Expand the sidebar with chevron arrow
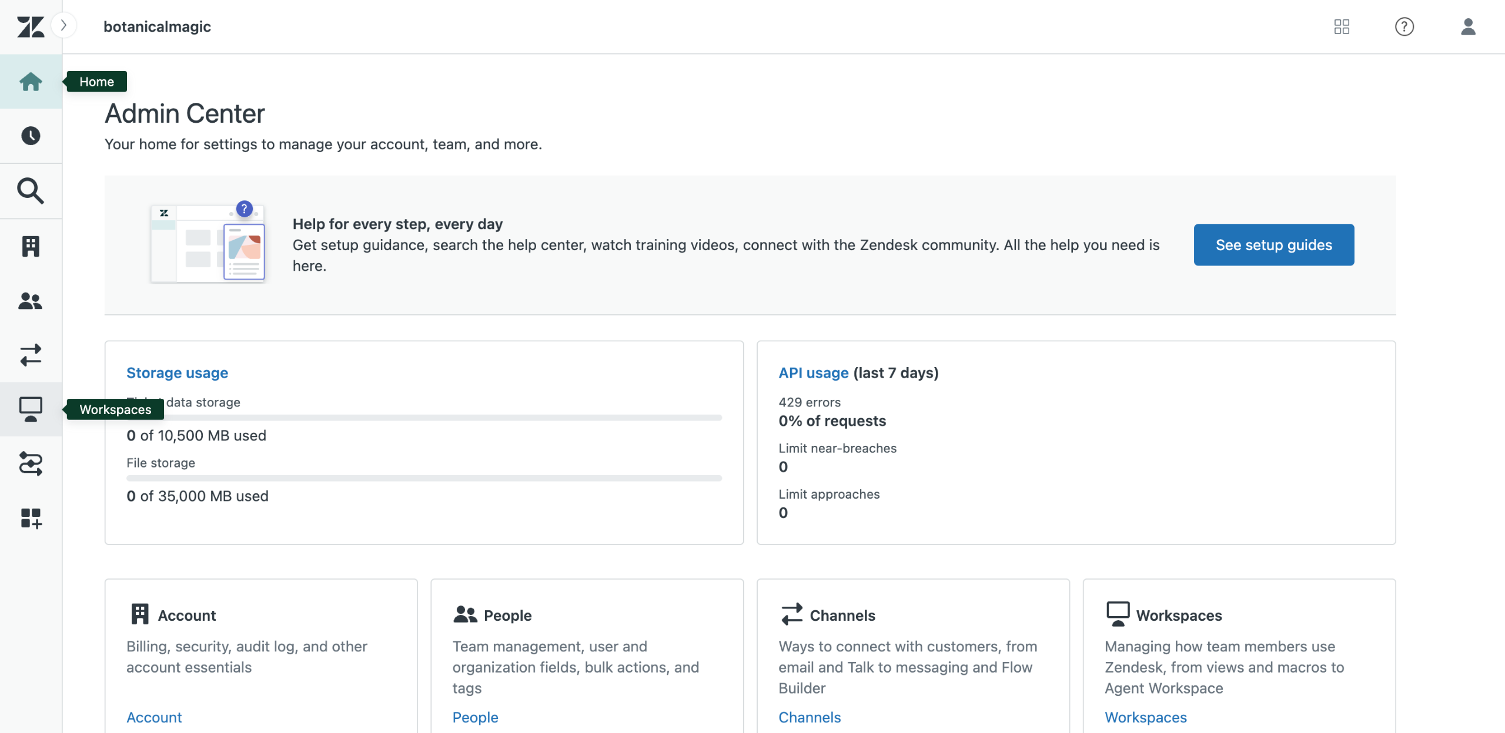 [64, 25]
